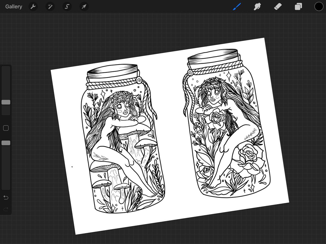Image resolution: width=326 pixels, height=244 pixels.
Task: Select the Eraser tool
Action: click(278, 7)
